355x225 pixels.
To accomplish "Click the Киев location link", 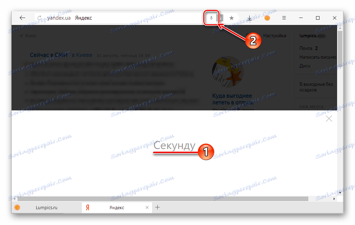I will click(x=28, y=36).
